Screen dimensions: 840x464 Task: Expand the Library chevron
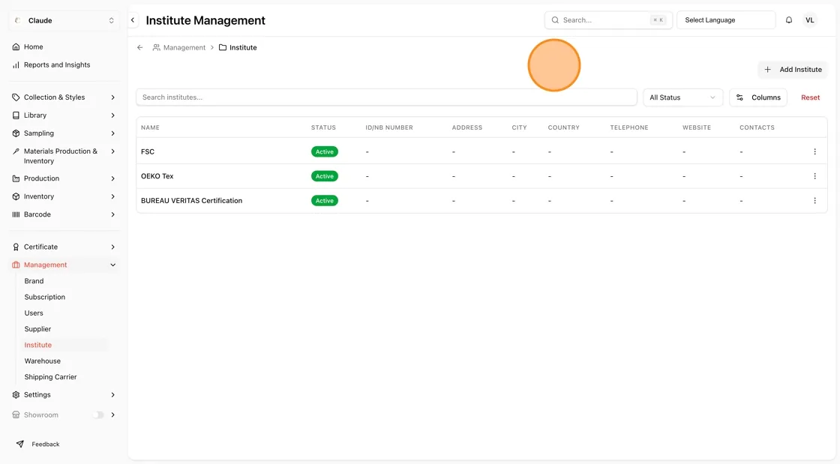pyautogui.click(x=112, y=115)
